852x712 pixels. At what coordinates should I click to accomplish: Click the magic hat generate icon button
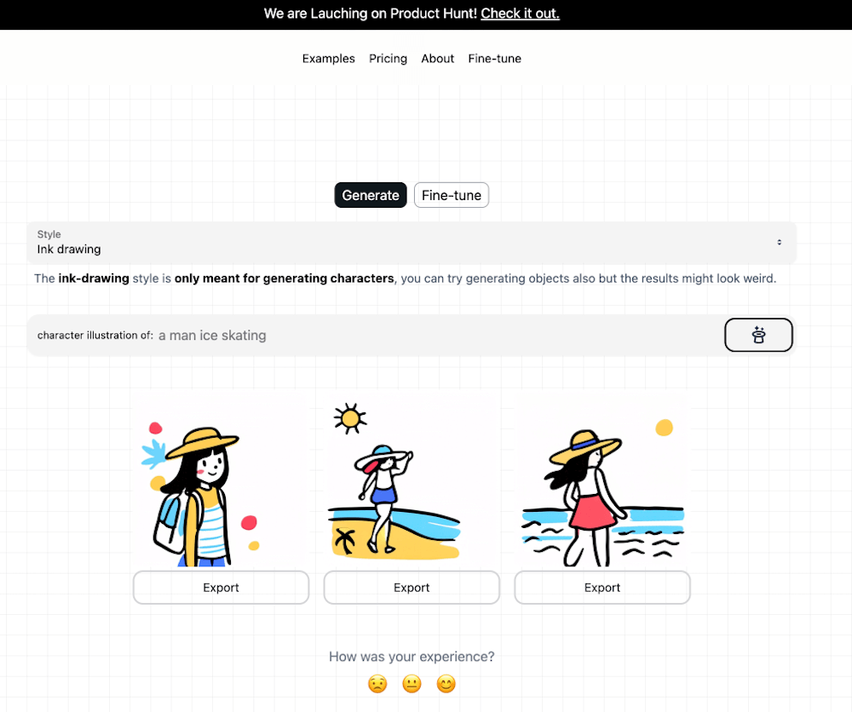coord(758,335)
